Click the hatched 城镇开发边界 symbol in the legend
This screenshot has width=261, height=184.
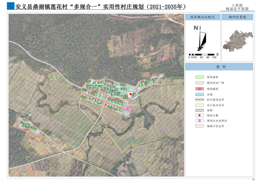tap(199, 126)
